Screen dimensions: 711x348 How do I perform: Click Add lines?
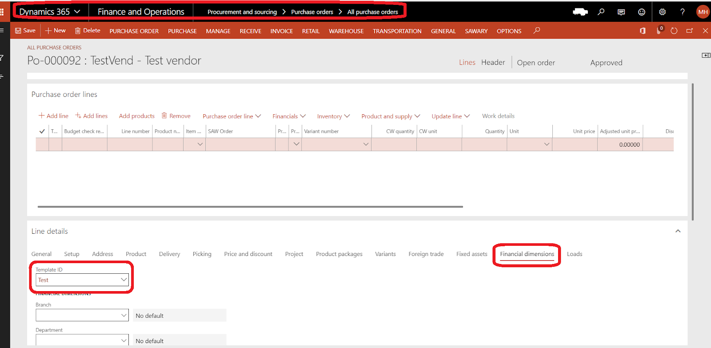click(x=91, y=116)
